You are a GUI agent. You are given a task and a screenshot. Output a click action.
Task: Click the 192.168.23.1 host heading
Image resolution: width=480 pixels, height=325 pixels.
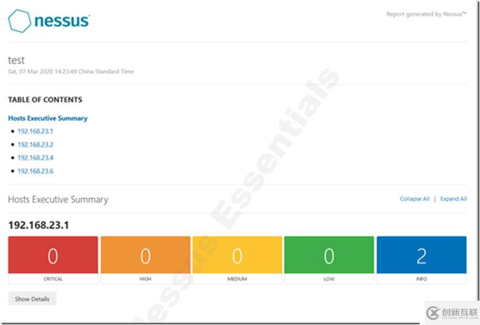pyautogui.click(x=39, y=225)
